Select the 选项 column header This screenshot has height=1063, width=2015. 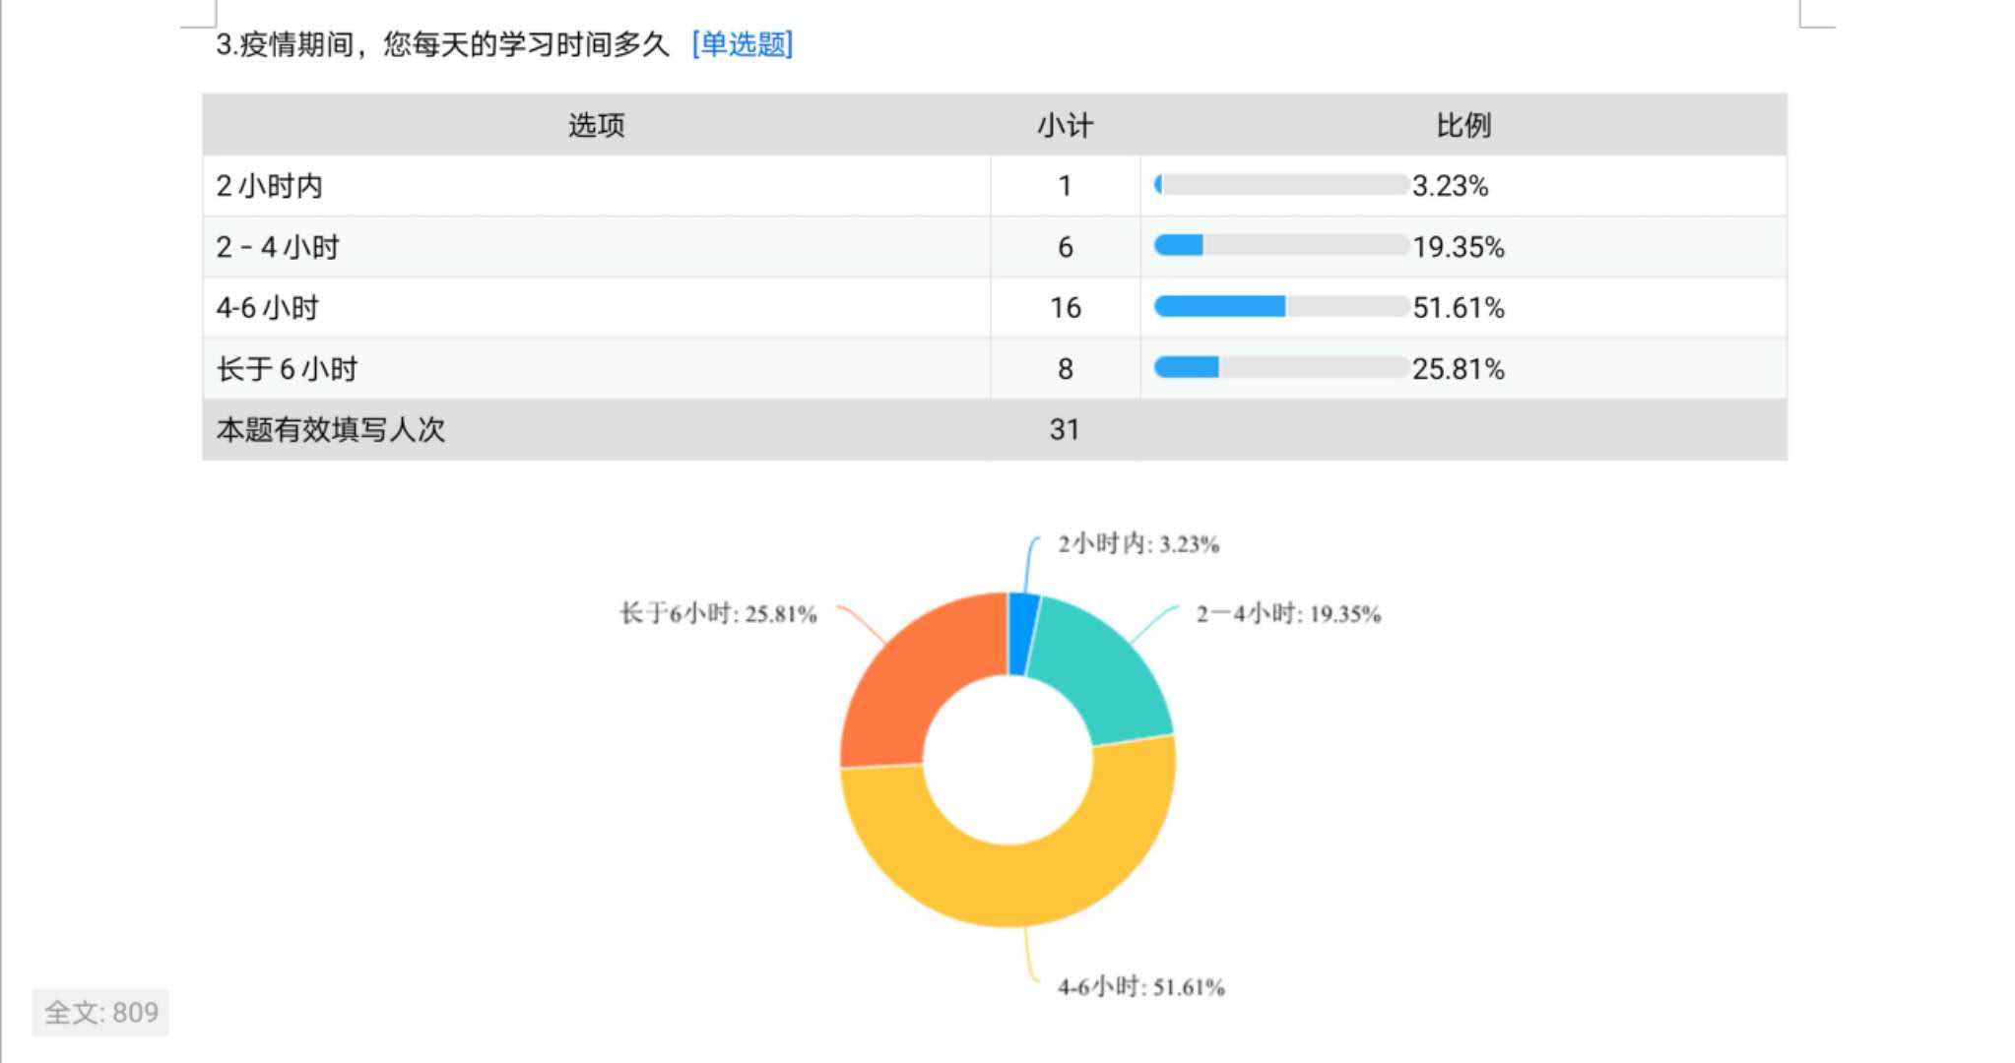(595, 125)
